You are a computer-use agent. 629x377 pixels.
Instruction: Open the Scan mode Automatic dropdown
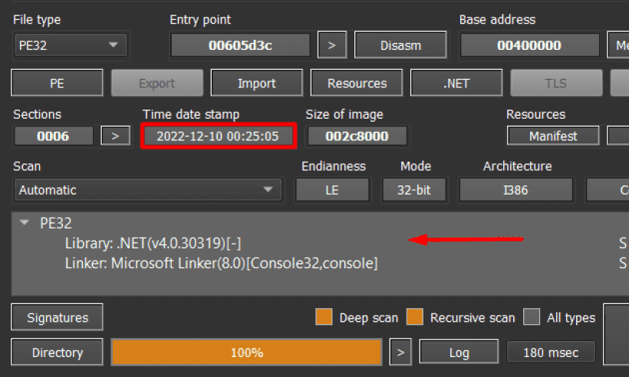[147, 190]
